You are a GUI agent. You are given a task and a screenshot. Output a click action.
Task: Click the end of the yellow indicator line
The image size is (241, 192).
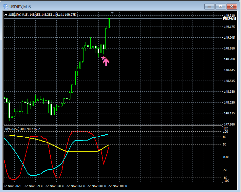[109, 145]
